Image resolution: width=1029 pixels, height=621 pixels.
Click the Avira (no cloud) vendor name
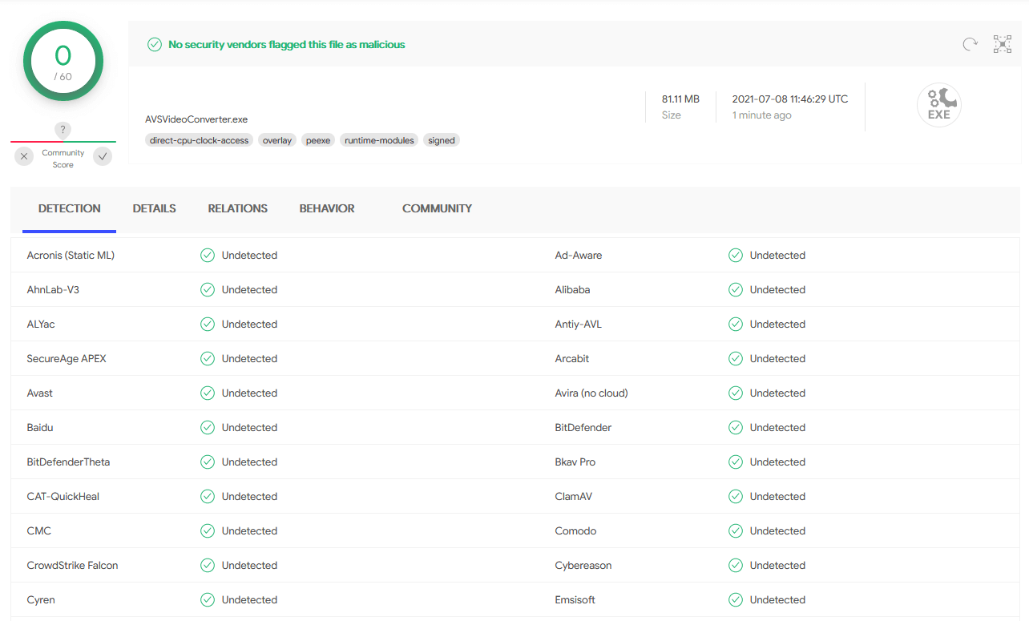click(591, 393)
